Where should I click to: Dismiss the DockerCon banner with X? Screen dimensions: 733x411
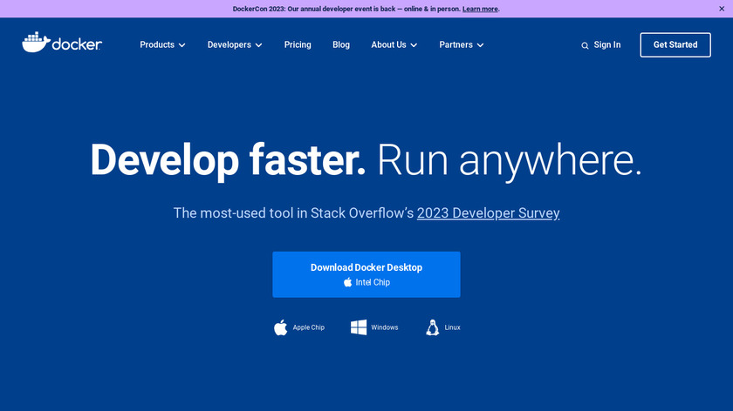(x=722, y=9)
